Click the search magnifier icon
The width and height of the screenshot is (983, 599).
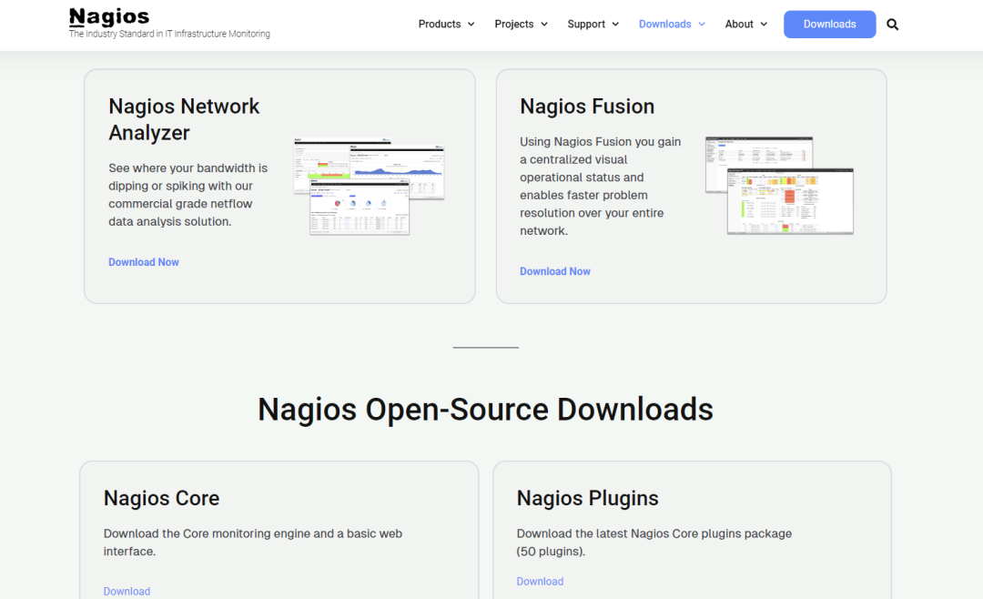[x=892, y=25]
